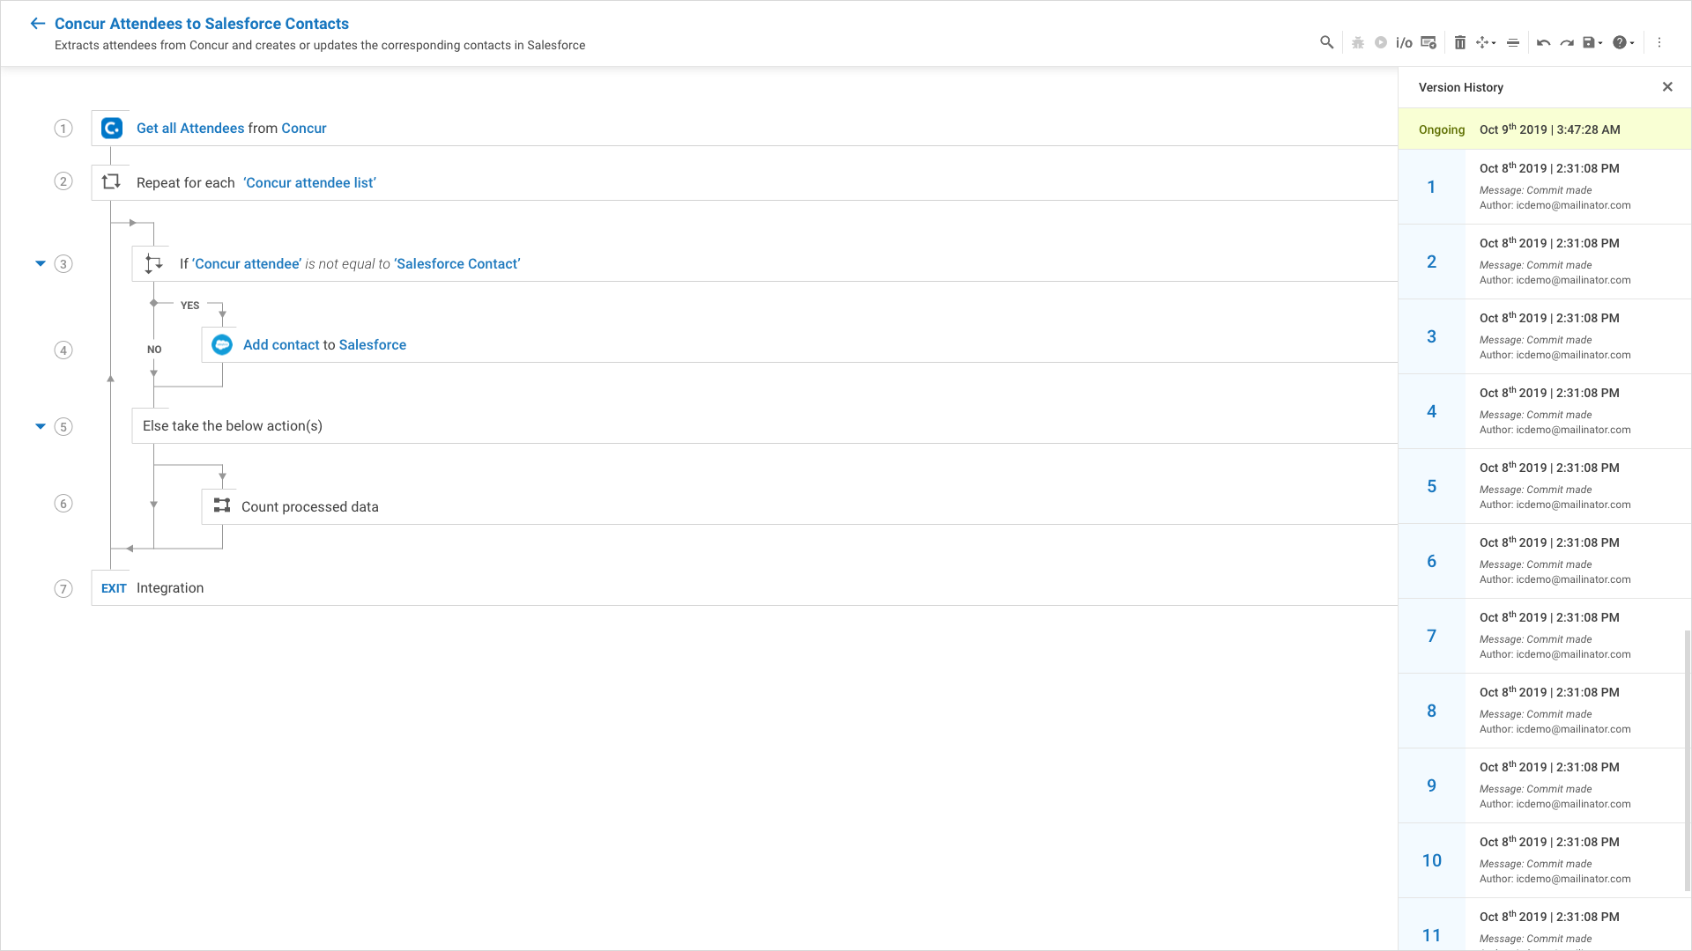Click the Concur app icon in step 1
Screen dimensions: 1692x951
[112, 129]
